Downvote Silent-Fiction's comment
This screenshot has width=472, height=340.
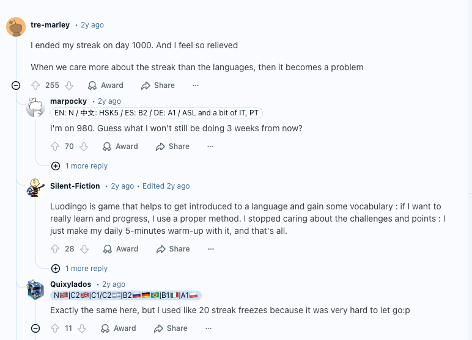click(x=84, y=249)
